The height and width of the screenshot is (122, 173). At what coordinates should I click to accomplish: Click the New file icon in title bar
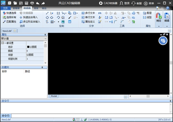(x=9, y=3)
